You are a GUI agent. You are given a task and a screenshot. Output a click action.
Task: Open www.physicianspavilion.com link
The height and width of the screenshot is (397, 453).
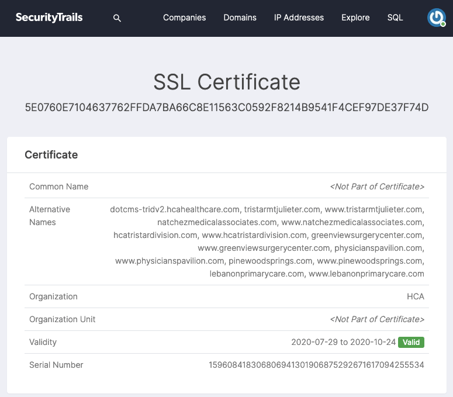point(170,261)
